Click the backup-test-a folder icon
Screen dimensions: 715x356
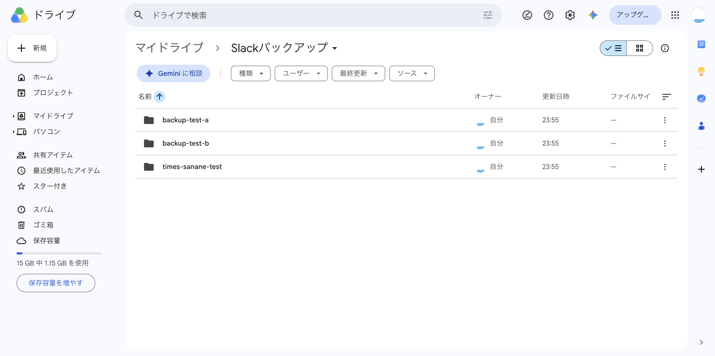click(x=149, y=120)
